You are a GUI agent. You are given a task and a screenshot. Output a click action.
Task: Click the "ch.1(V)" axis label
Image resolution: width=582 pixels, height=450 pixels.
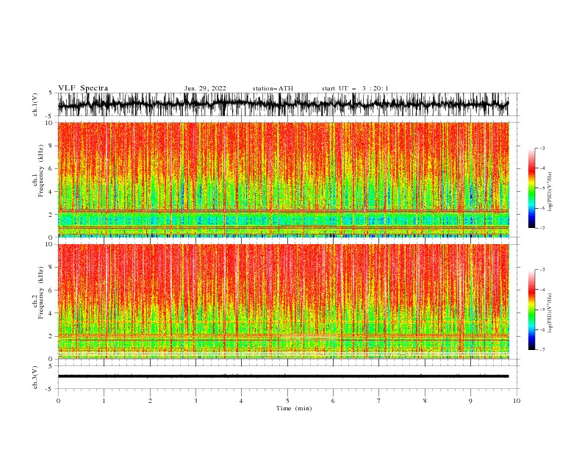click(35, 104)
